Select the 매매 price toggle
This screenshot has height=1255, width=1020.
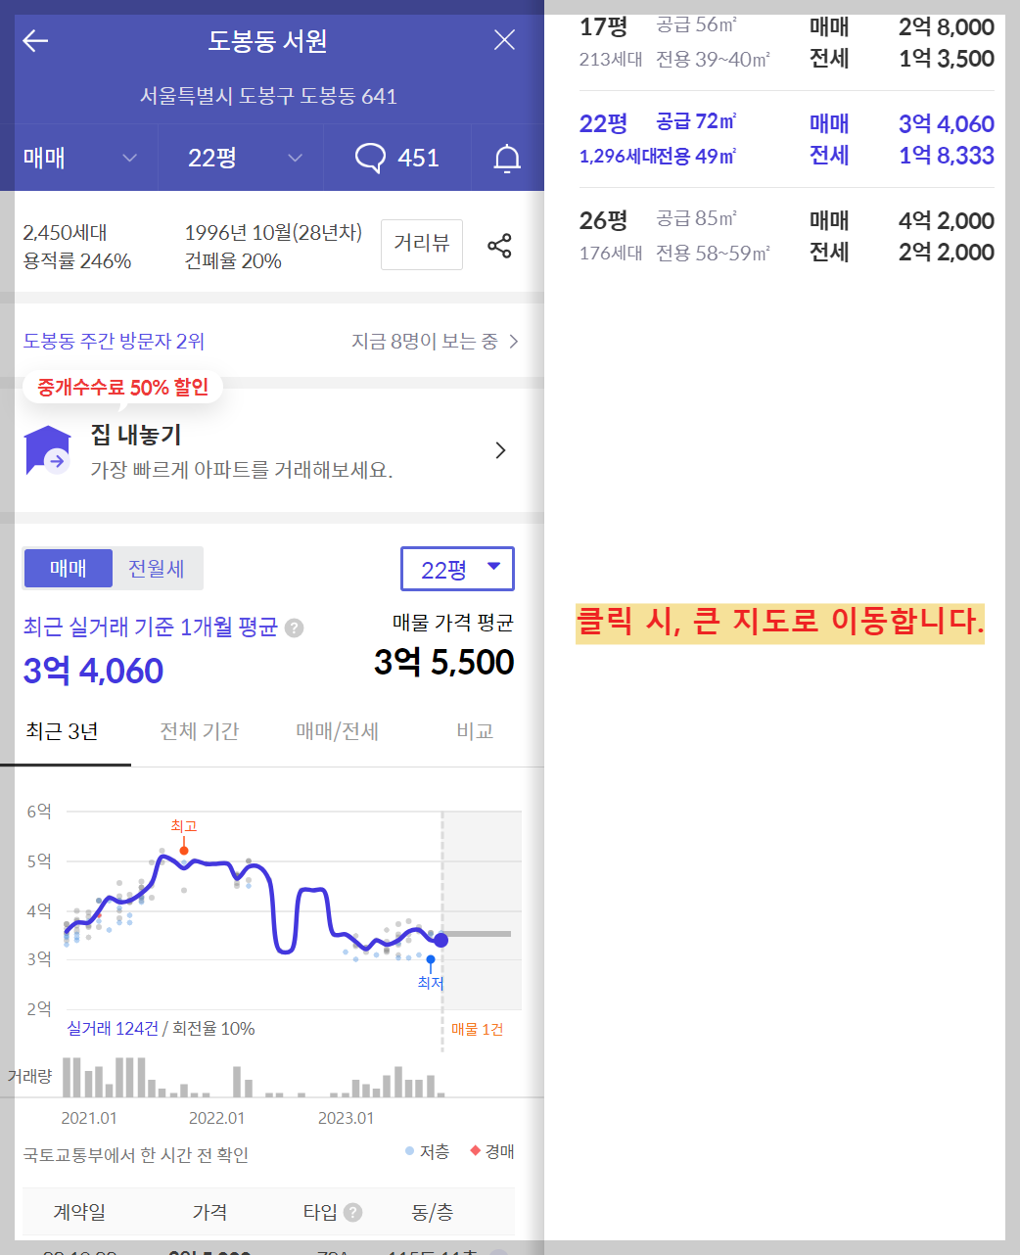pyautogui.click(x=68, y=568)
